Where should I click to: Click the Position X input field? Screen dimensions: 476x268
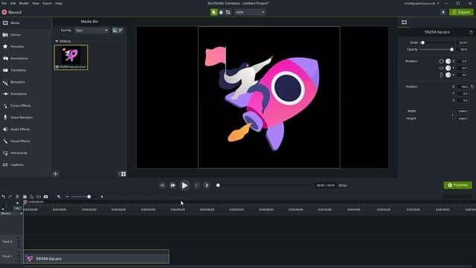[463, 86]
